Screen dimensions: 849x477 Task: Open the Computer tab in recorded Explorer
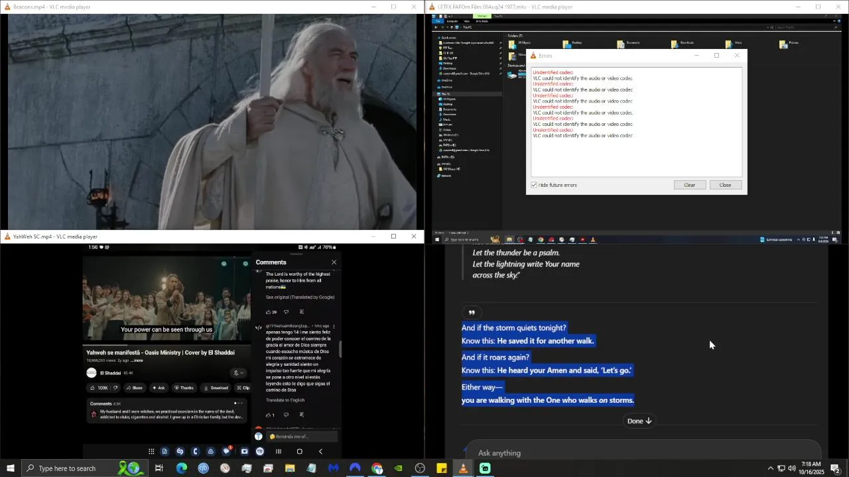pos(452,21)
